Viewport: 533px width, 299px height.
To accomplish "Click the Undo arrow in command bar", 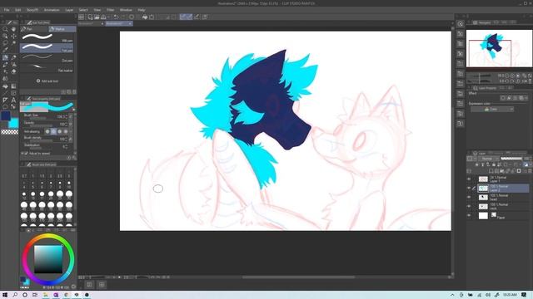I will pyautogui.click(x=116, y=17).
